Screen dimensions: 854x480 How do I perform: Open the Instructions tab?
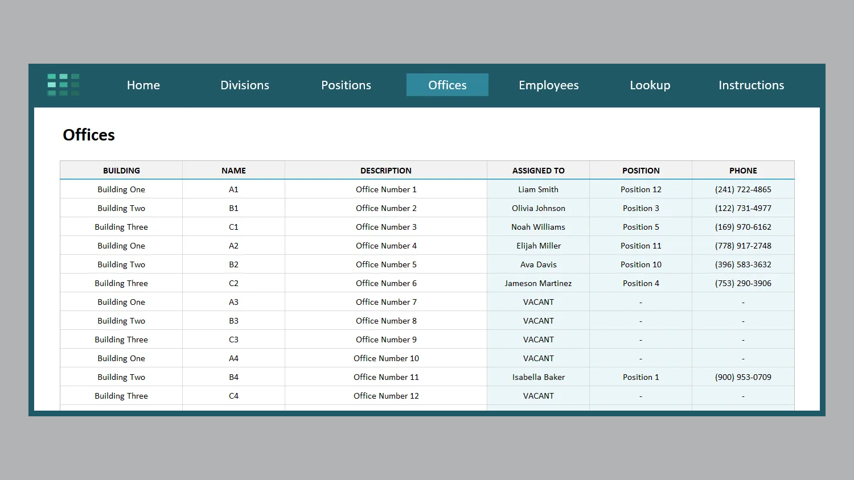point(752,85)
